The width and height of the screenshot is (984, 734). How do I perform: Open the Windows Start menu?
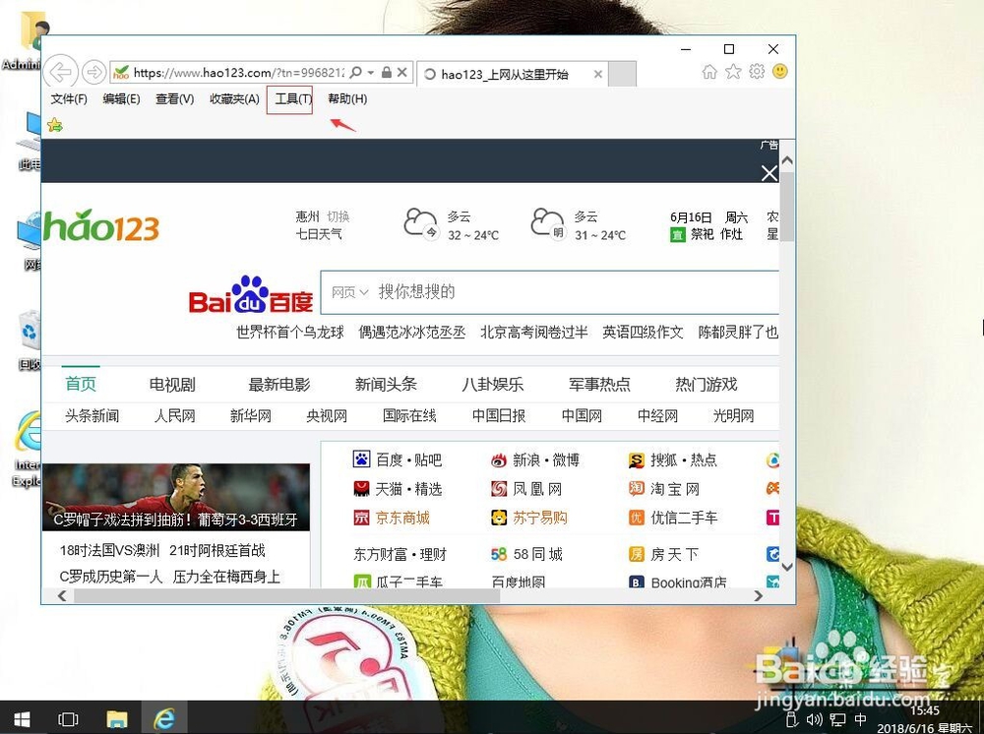click(x=22, y=718)
